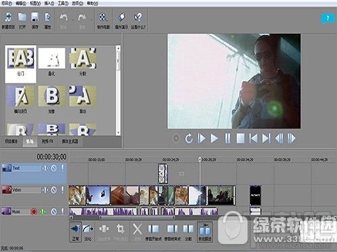337x252 pixels.
Task: Open the Make Movie (制作电影) wizard
Action: click(x=103, y=20)
